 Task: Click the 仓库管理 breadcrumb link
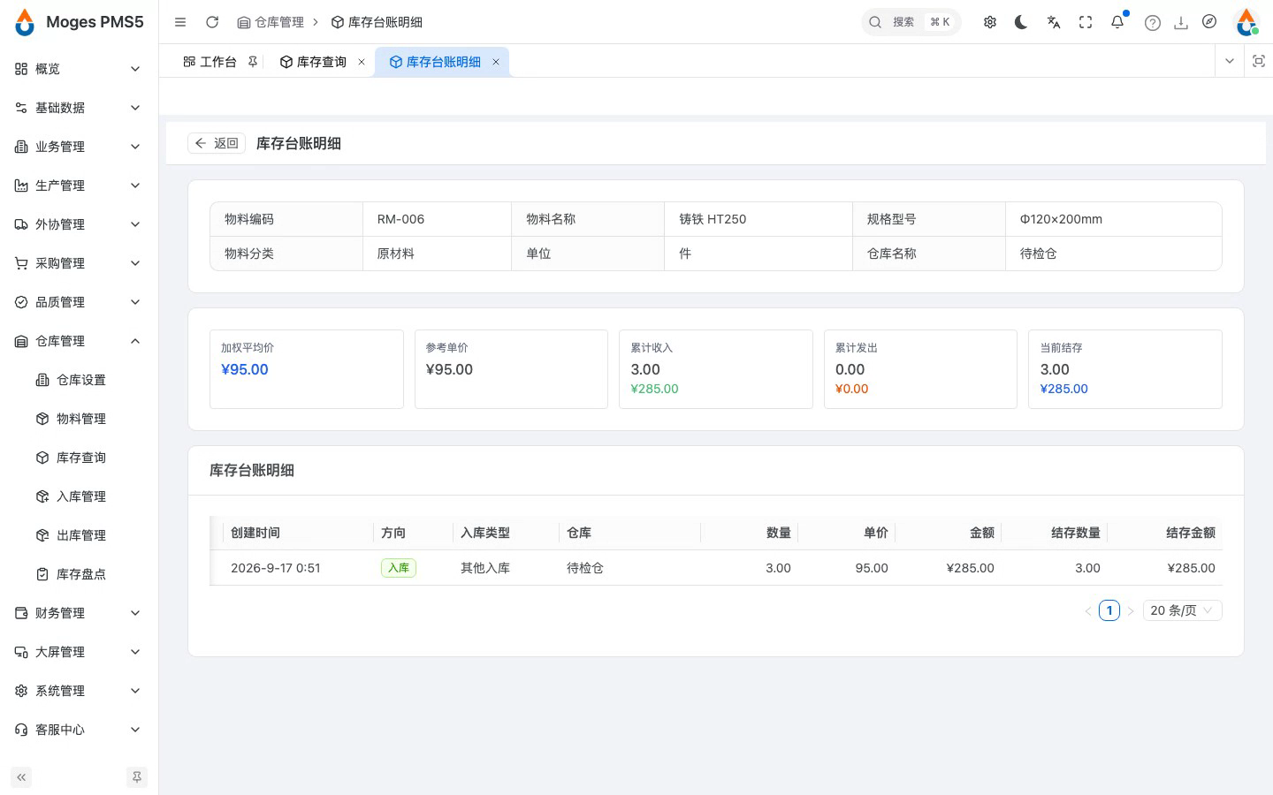point(271,22)
